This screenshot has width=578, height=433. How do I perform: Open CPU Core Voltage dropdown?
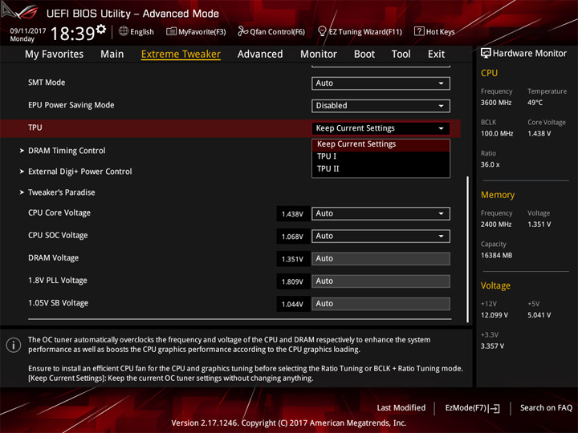pyautogui.click(x=381, y=213)
